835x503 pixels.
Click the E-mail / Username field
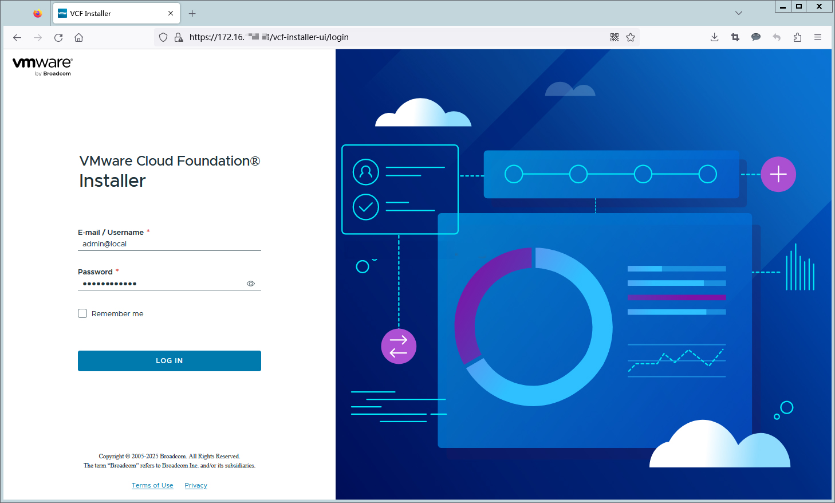pyautogui.click(x=170, y=244)
